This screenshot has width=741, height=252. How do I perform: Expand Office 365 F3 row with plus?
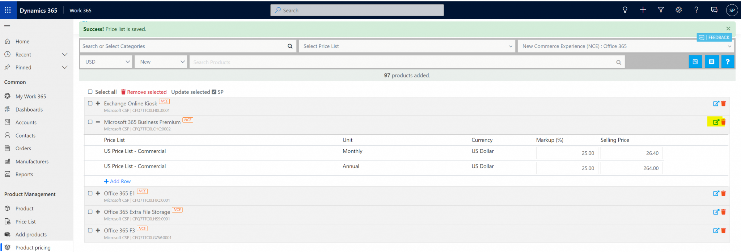[x=98, y=230]
